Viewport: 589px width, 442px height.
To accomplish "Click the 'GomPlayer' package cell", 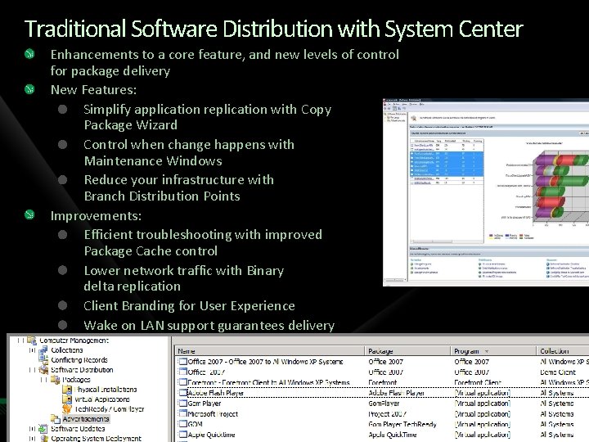I will [x=384, y=404].
